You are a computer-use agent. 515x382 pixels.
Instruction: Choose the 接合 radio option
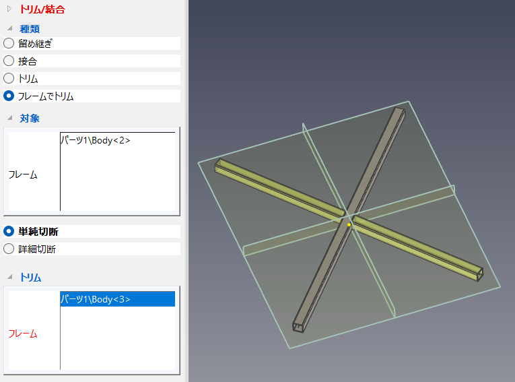[x=9, y=61]
